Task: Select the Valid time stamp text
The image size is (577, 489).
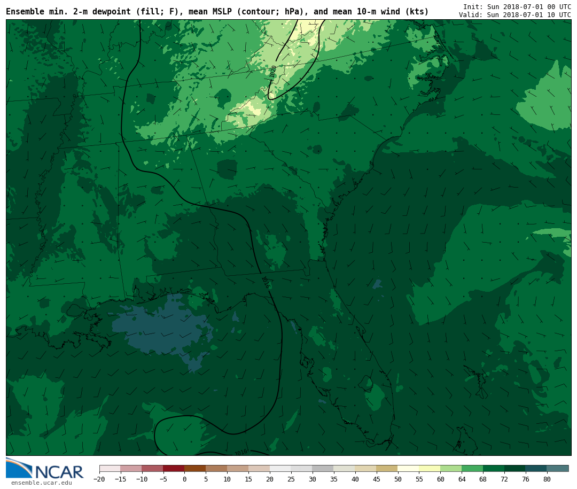Action: (514, 15)
